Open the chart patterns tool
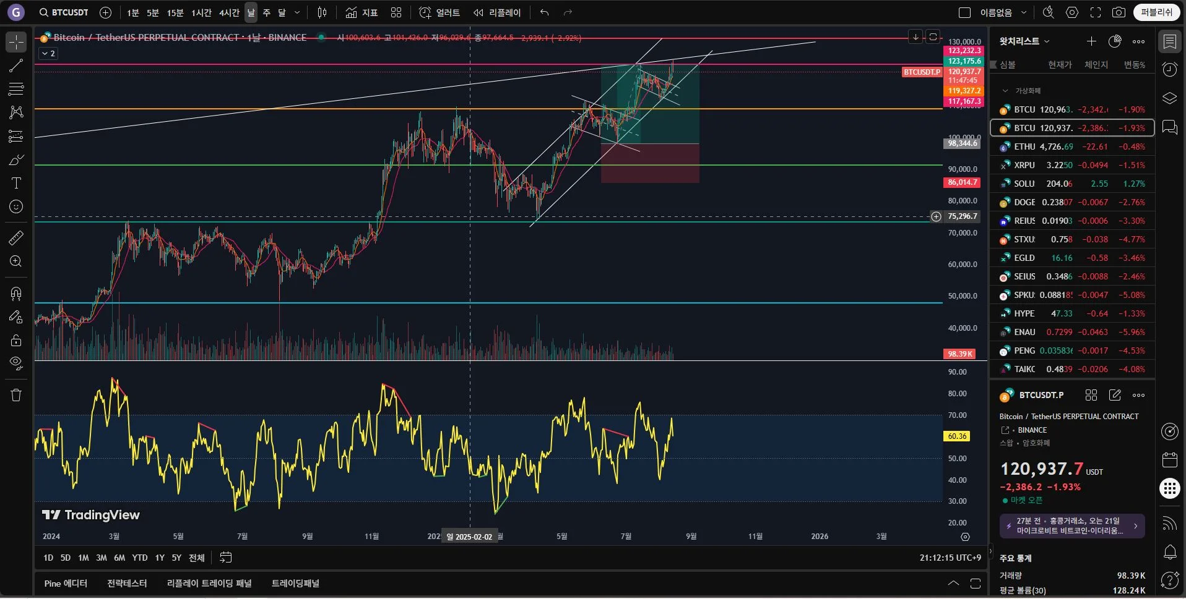 click(16, 113)
